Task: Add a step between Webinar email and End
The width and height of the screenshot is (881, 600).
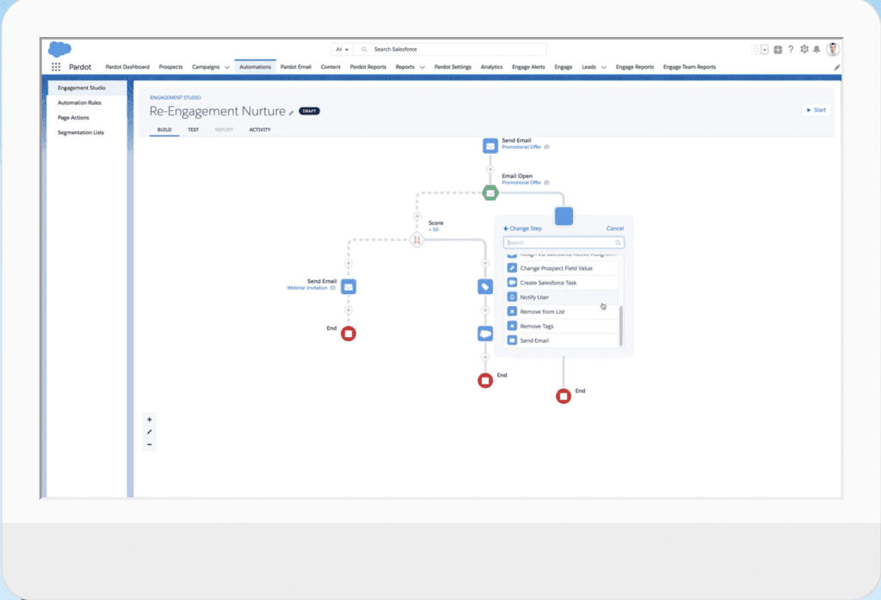Action: click(x=348, y=310)
